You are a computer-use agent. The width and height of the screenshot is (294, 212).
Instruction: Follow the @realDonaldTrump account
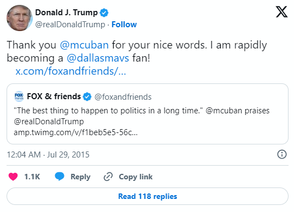click(x=124, y=25)
